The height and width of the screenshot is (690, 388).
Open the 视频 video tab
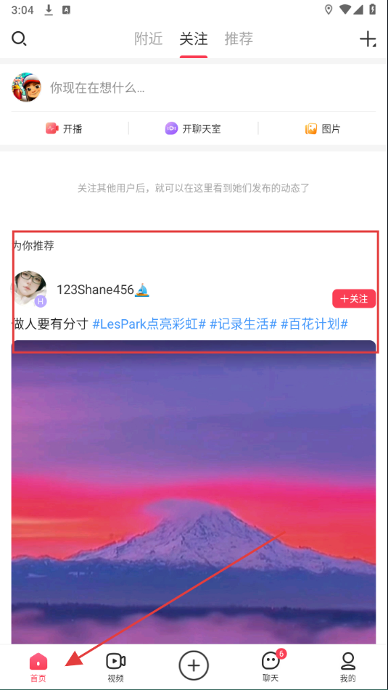116,668
